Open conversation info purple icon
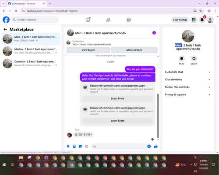The height and width of the screenshot is (175, 219). coord(154,33)
